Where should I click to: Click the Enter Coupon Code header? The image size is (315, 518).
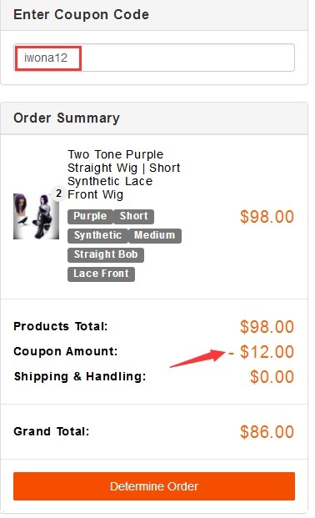tap(81, 14)
